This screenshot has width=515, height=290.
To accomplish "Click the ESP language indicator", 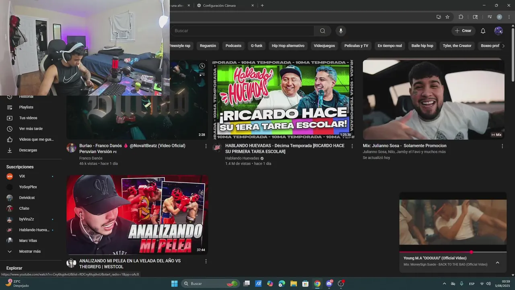I will (472, 284).
